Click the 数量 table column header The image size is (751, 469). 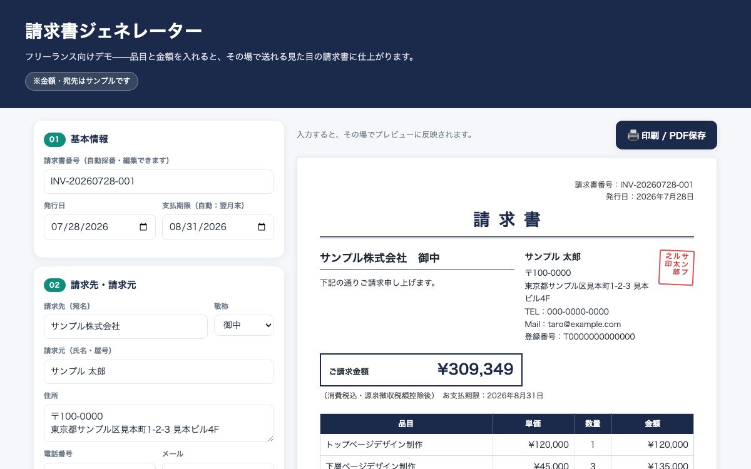pos(593,424)
